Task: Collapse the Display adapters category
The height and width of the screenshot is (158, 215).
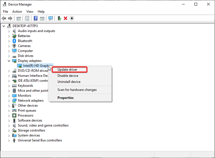Action: (x=9, y=61)
